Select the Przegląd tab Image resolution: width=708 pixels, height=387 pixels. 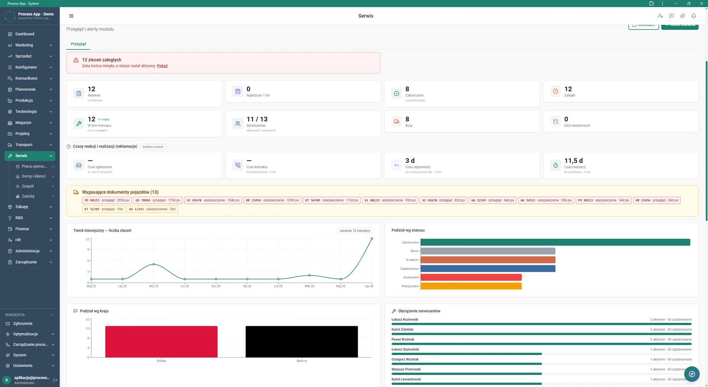pos(78,44)
